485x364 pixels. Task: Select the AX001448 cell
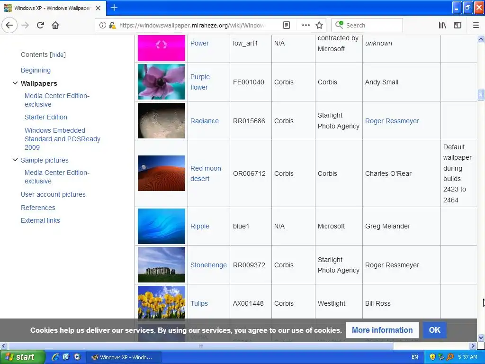[x=251, y=303]
